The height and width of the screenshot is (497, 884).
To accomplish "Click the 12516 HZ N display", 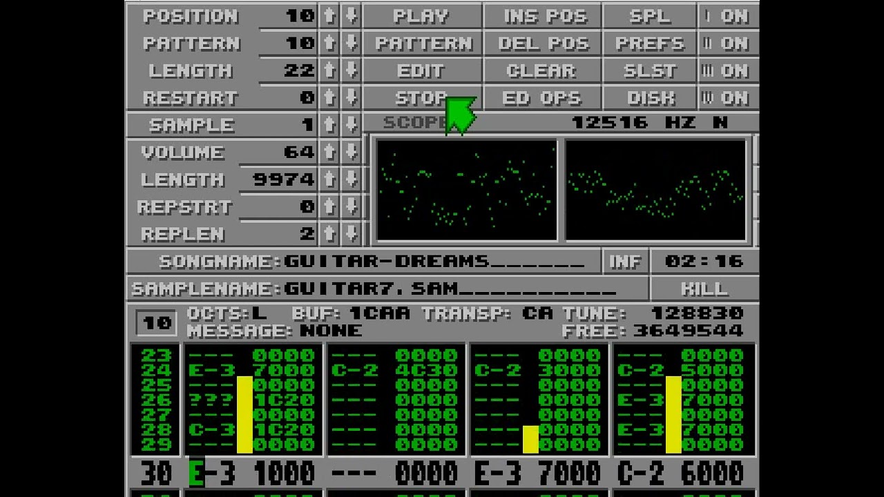I will tap(650, 123).
